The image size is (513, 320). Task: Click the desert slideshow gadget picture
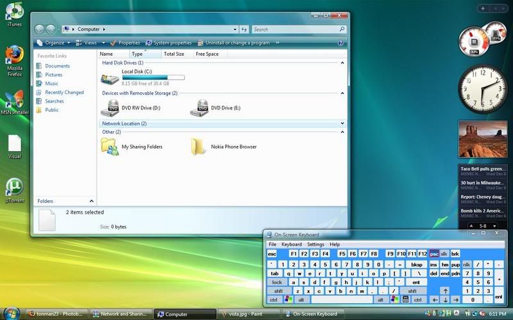pos(483,139)
